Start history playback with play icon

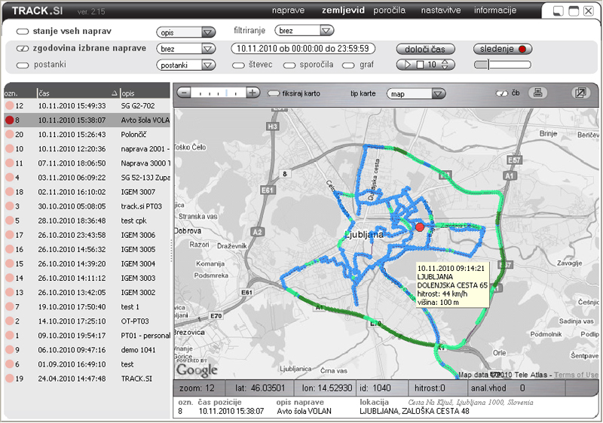pos(407,65)
